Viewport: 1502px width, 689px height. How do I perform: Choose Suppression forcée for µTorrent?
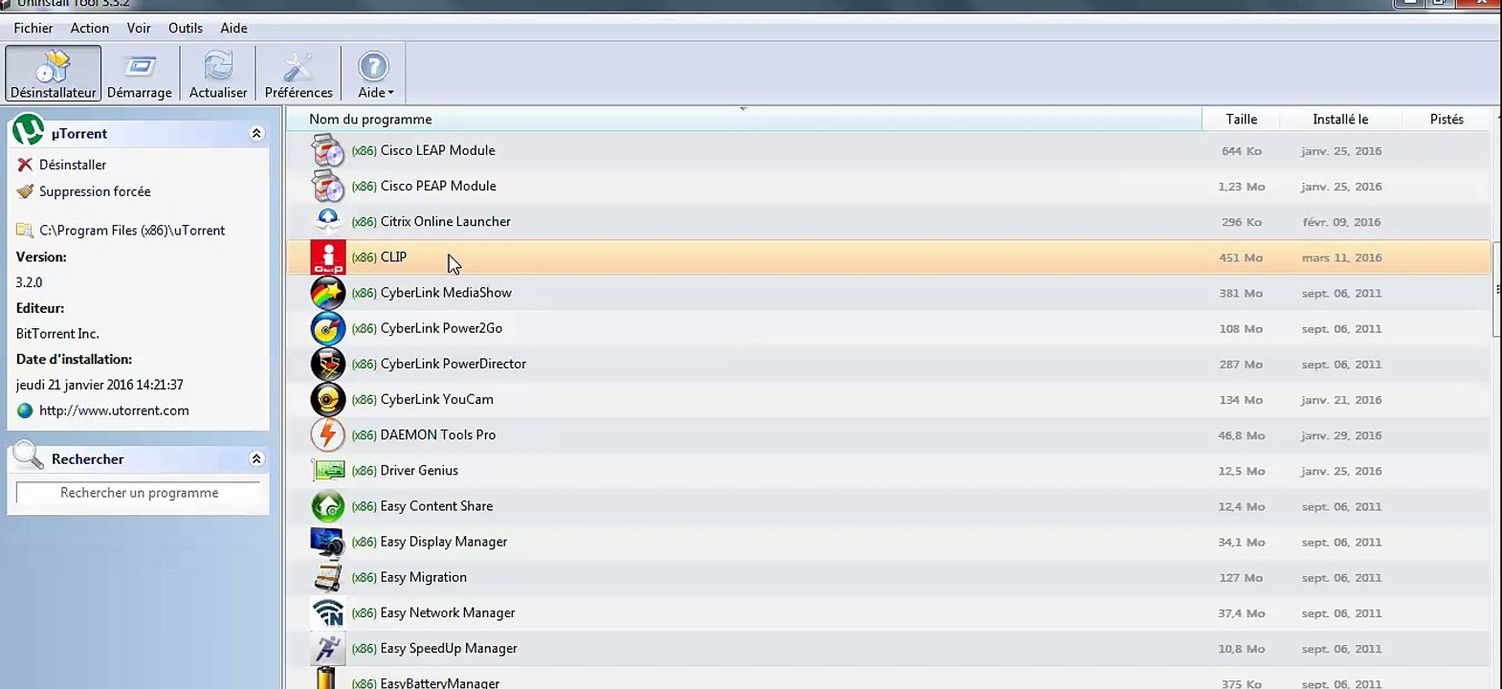click(x=95, y=191)
